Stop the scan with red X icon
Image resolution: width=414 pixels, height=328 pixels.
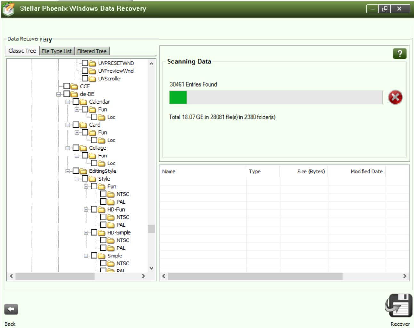[395, 97]
